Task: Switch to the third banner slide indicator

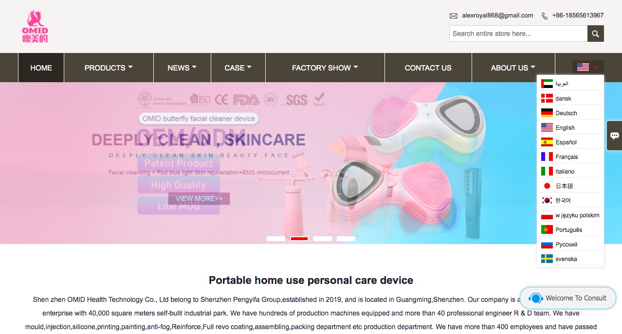Action: click(x=323, y=239)
